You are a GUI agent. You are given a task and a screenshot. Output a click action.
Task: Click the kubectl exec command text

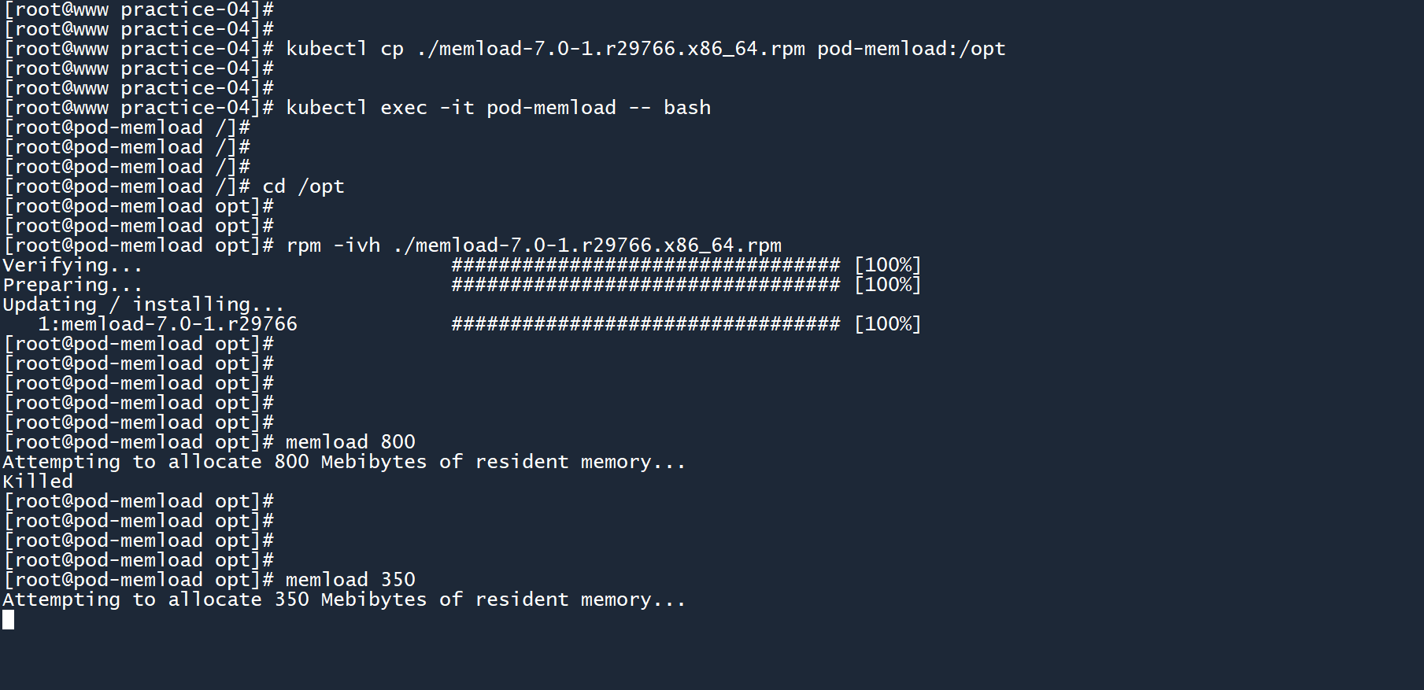(x=497, y=108)
